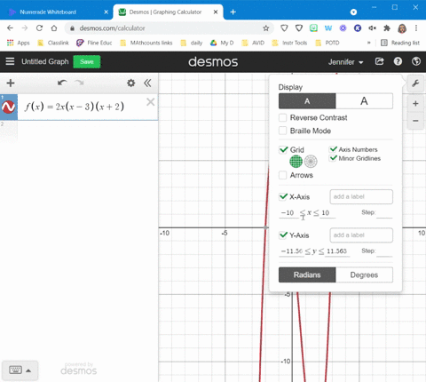
Task: Select the larger display text size
Action: tap(364, 101)
